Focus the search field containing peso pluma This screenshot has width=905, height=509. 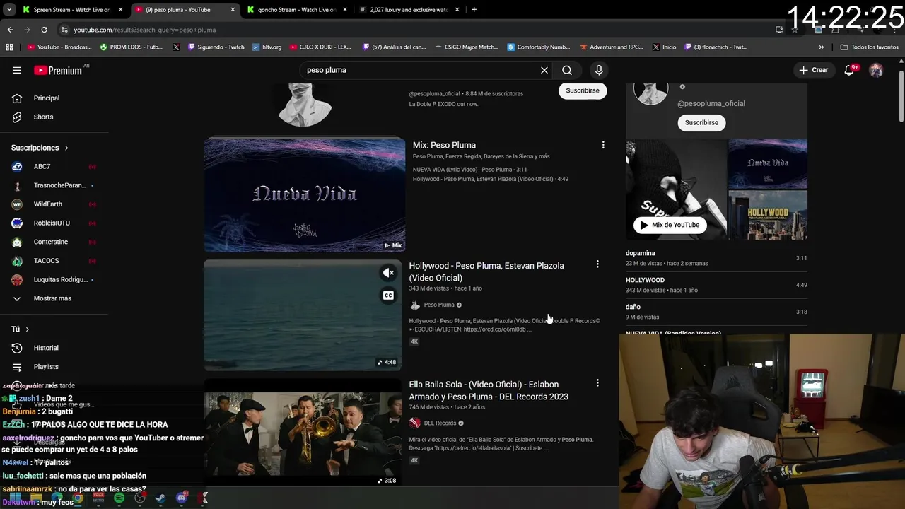point(421,70)
